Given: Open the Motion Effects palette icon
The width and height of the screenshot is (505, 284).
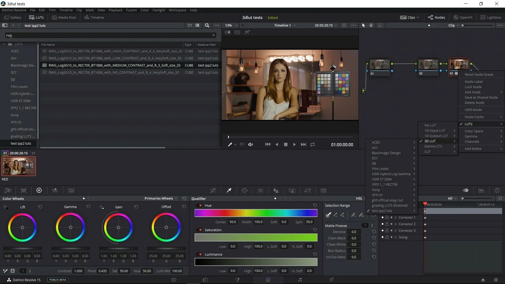Looking at the screenshot, I should click(x=71, y=190).
